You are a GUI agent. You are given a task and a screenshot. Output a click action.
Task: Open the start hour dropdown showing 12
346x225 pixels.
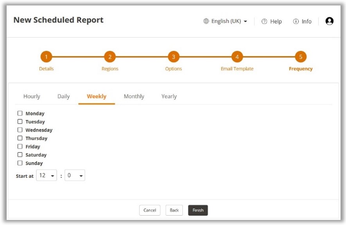point(47,175)
